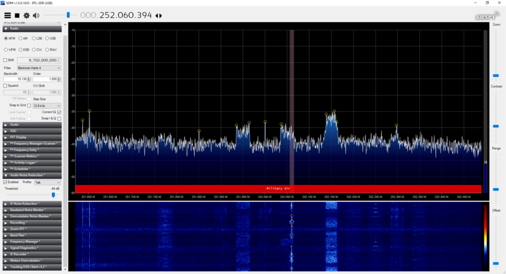
Task: Open the Filter type dropdown
Action: (39, 67)
